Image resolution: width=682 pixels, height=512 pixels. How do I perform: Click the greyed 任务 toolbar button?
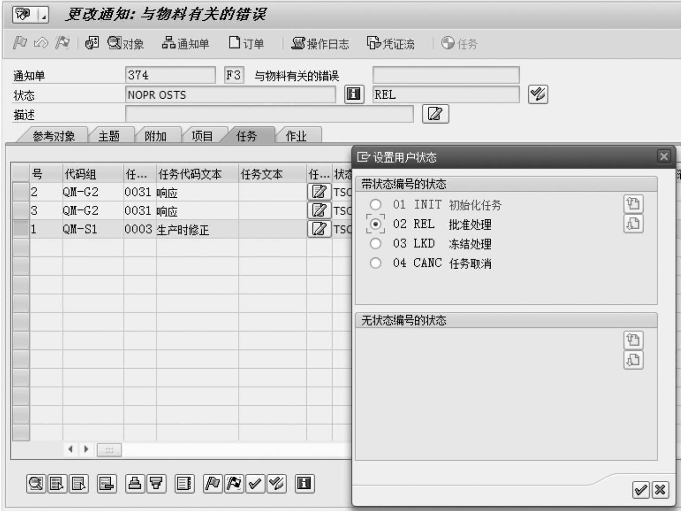[460, 43]
